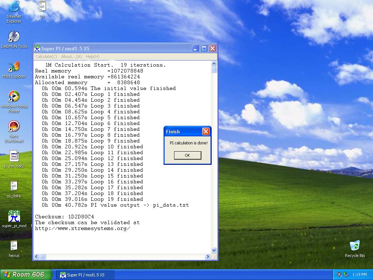The width and height of the screenshot is (373, 280).
Task: Click 'The checksum can be validated at' line
Action: (x=87, y=223)
